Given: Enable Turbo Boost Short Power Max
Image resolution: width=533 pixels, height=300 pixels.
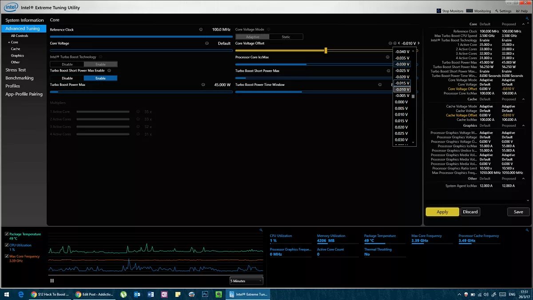Looking at the screenshot, I should 101,78.
